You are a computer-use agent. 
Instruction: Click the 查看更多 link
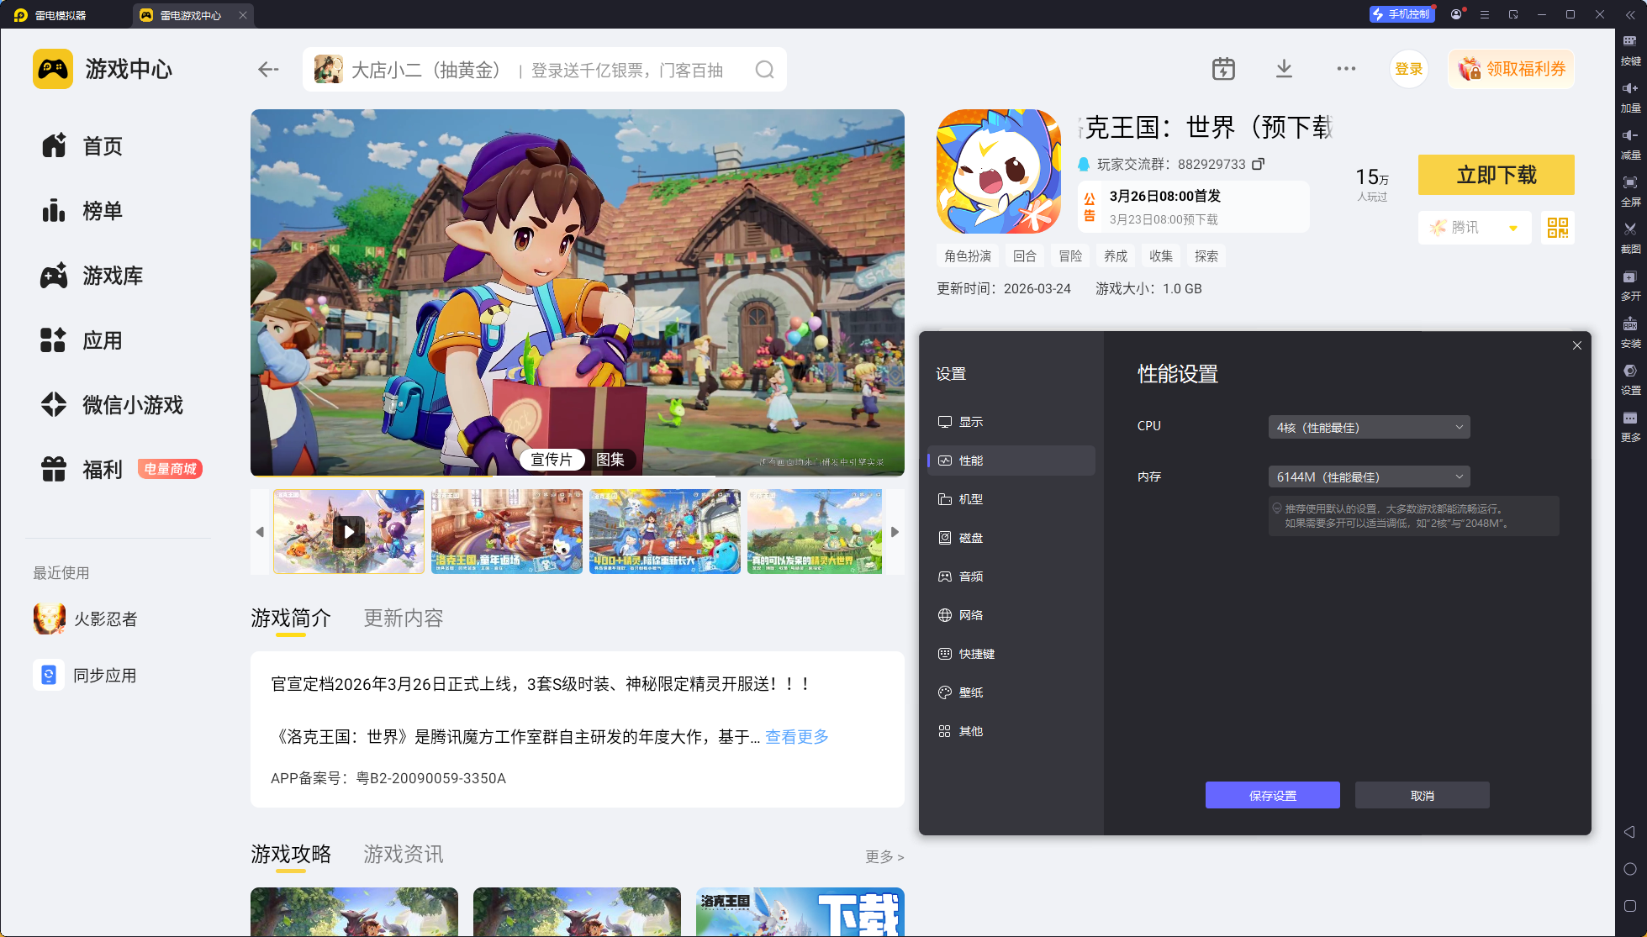coord(796,737)
